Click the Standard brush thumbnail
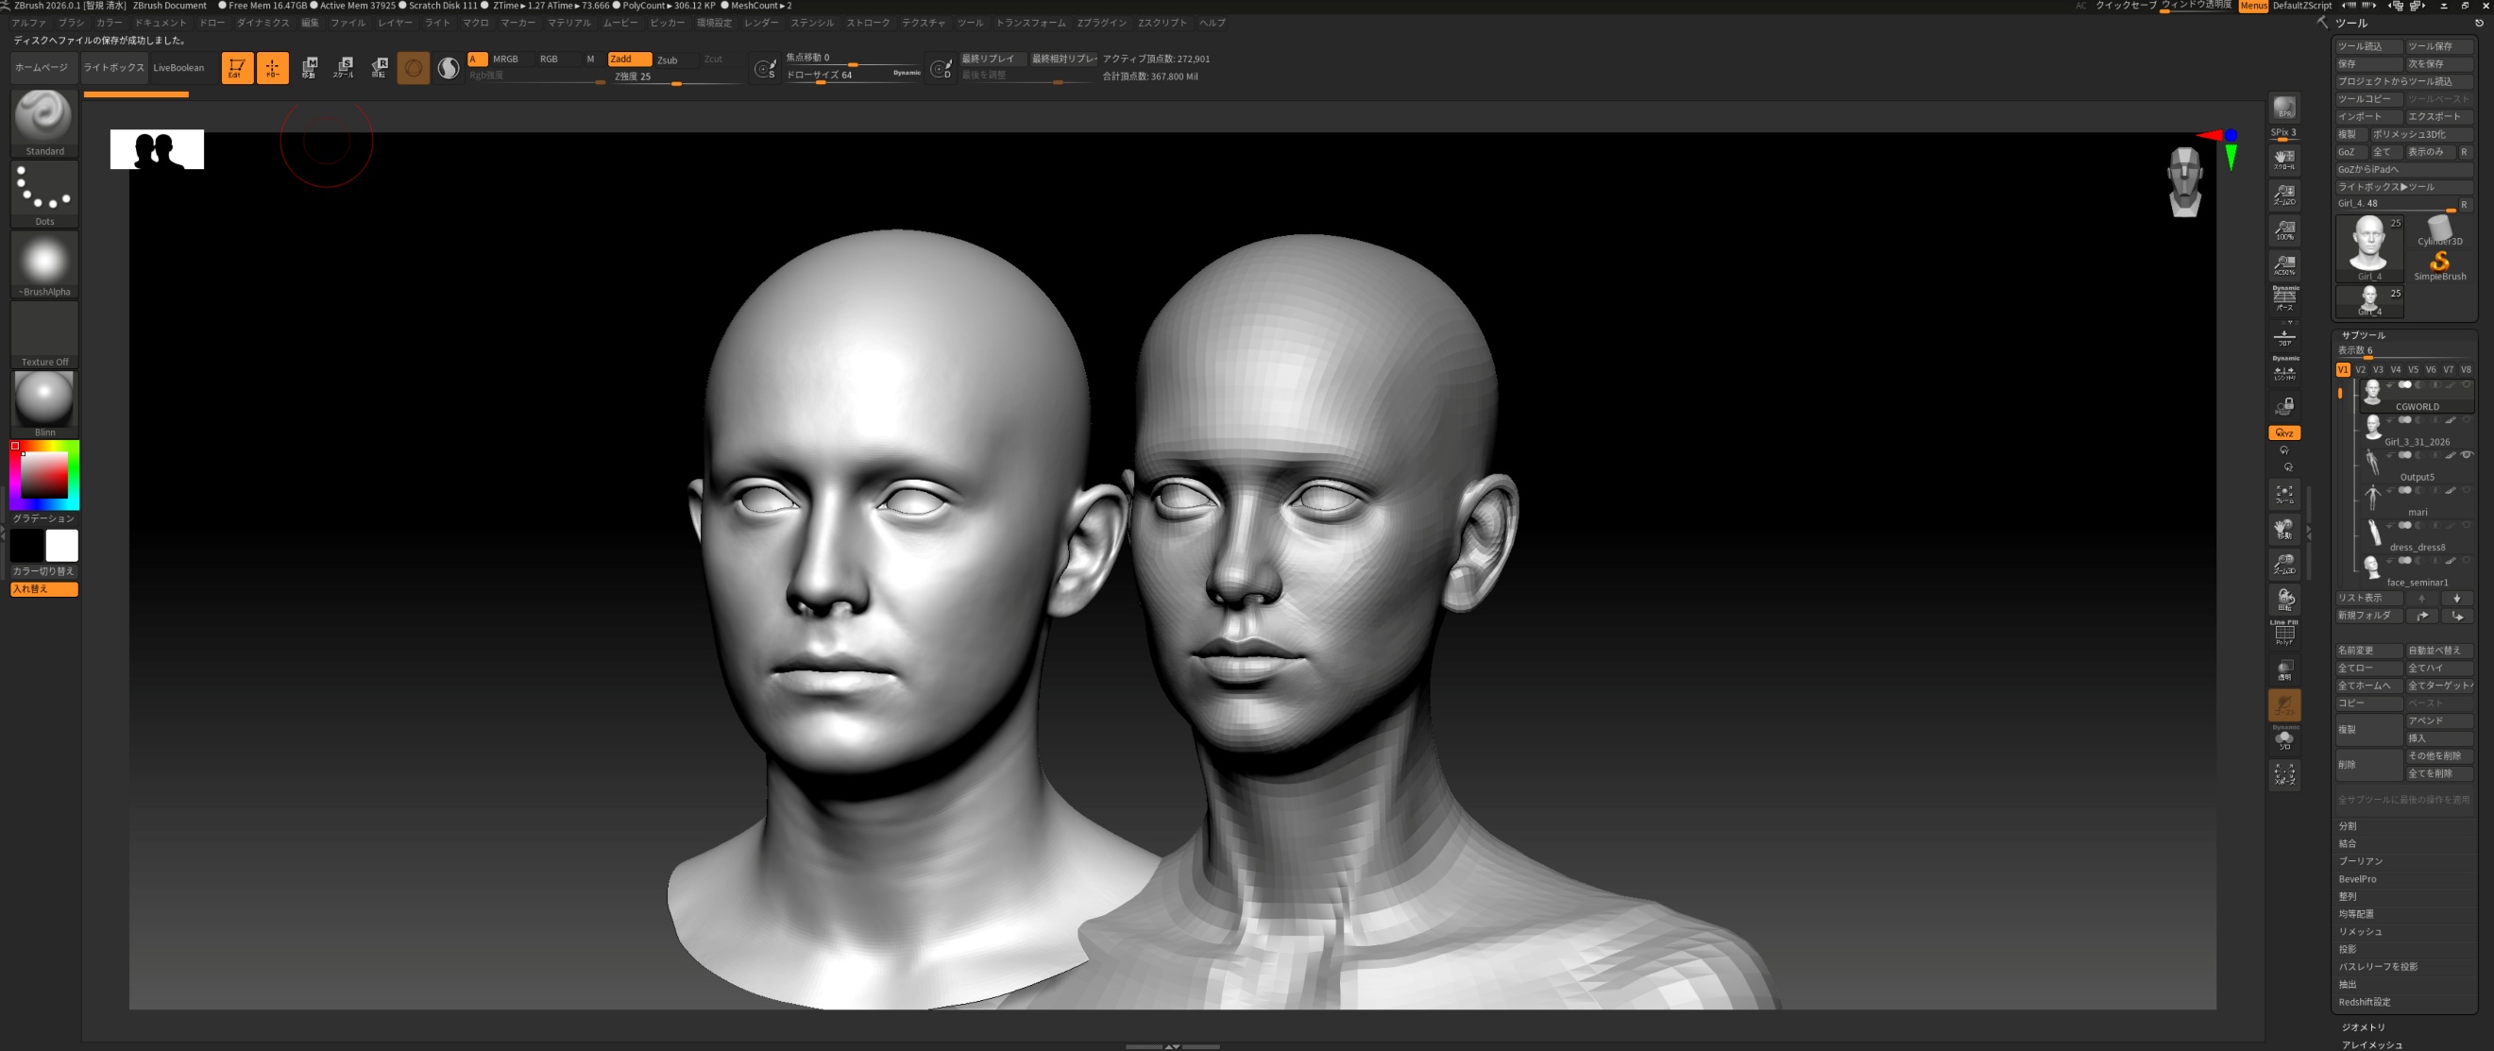This screenshot has width=2494, height=1051. click(43, 120)
